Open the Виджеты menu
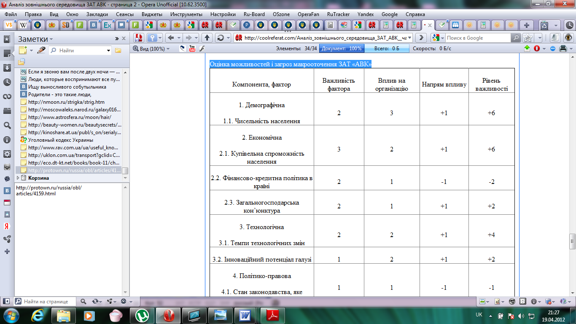Viewport: 576px width, 324px height. click(152, 14)
